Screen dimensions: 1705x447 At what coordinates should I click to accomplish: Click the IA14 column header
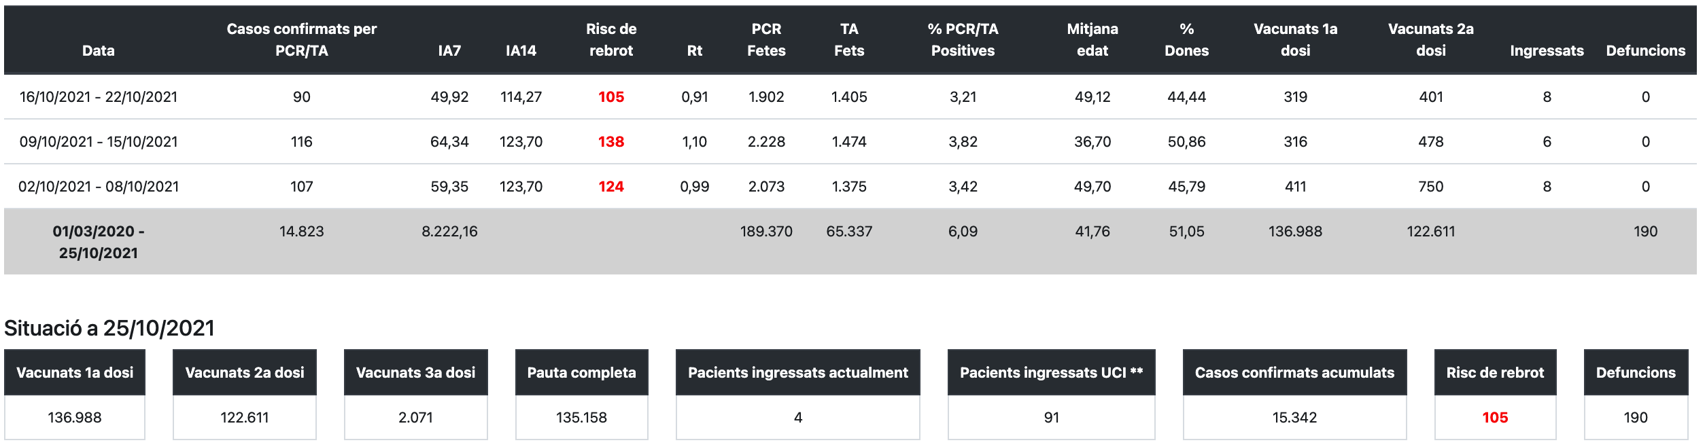click(521, 50)
